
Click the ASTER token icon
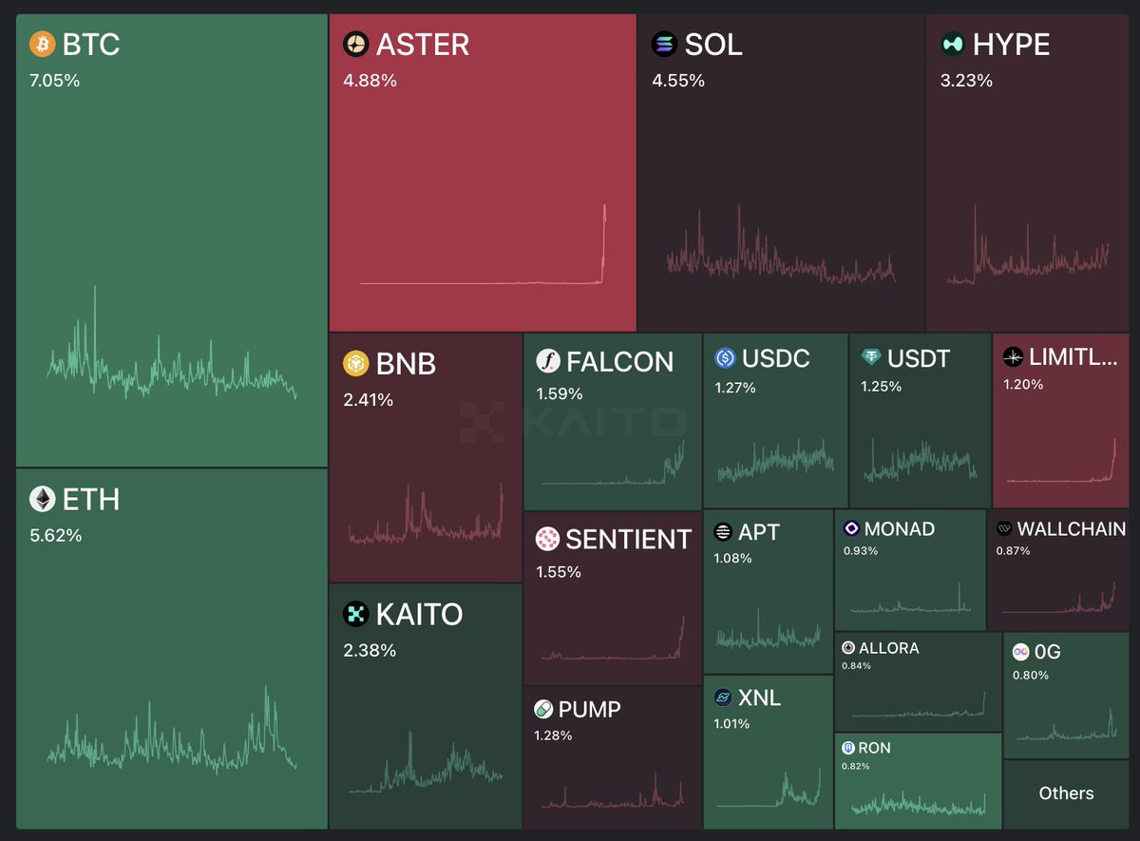coord(356,44)
